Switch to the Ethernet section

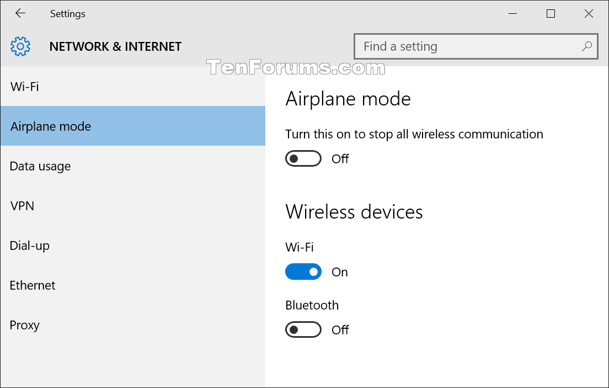[x=33, y=285]
